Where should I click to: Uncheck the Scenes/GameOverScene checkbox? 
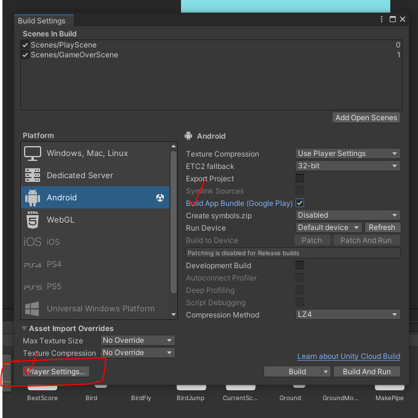pyautogui.click(x=25, y=55)
